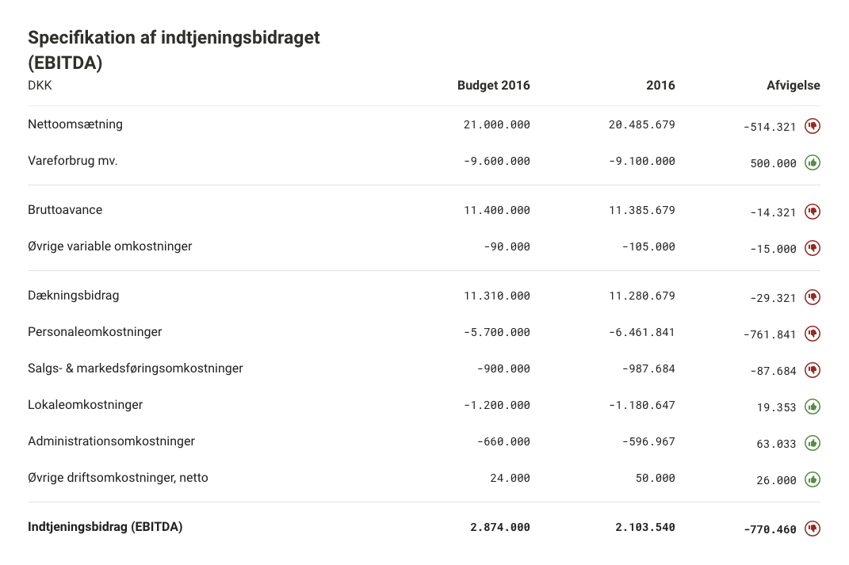The image size is (849, 565).
Task: Select the Dækningsbidrag row label
Action: (x=74, y=296)
